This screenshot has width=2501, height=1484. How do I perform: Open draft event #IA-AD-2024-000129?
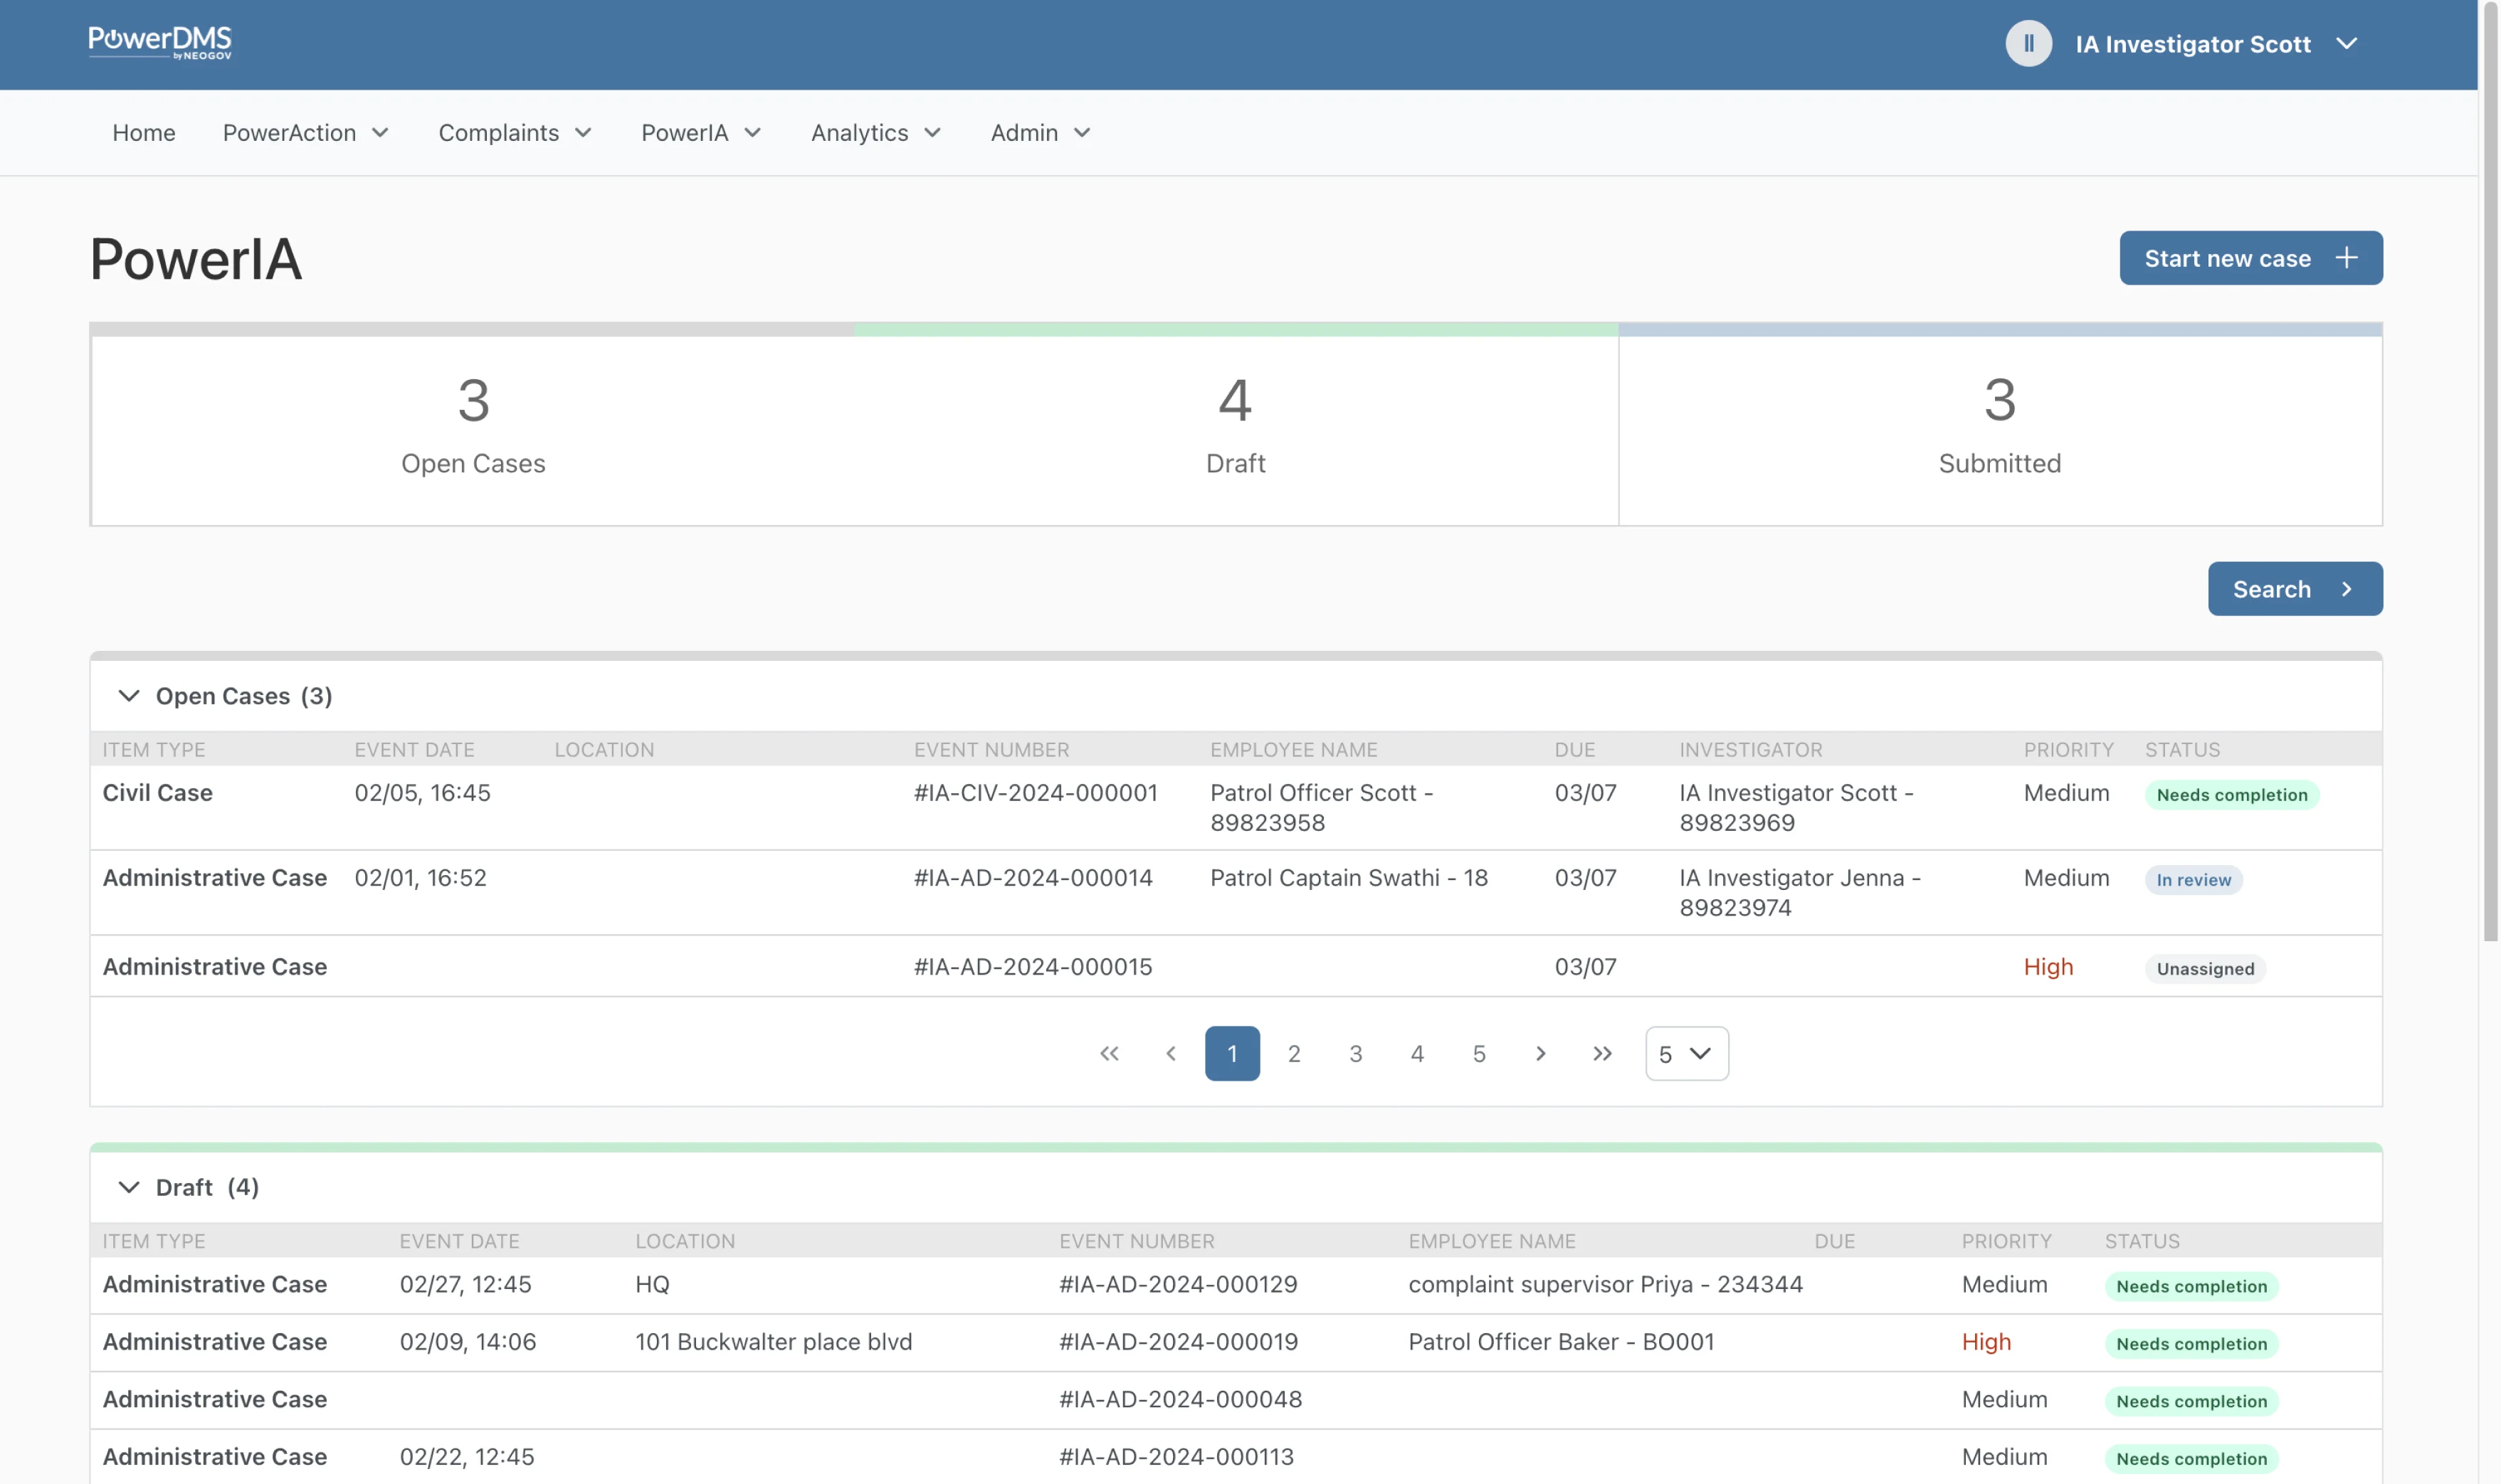coord(1177,1284)
